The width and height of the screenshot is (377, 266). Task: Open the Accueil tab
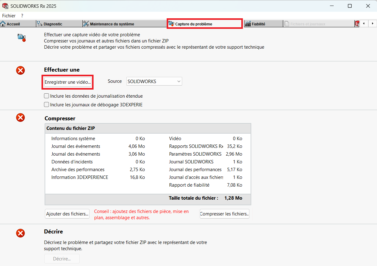pos(18,24)
